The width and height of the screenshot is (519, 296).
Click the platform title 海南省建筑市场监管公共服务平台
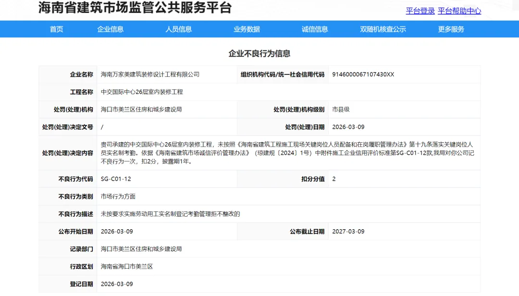(135, 7)
